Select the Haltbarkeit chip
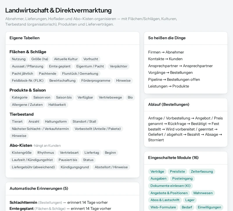Viewport: 233px width, 211px height. tap(57, 105)
